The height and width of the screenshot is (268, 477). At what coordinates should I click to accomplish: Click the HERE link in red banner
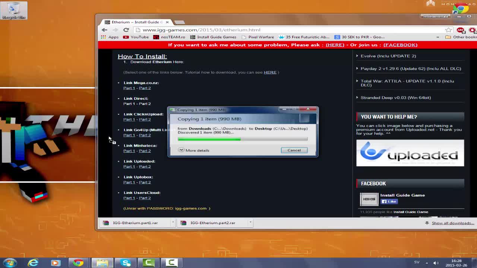point(335,45)
